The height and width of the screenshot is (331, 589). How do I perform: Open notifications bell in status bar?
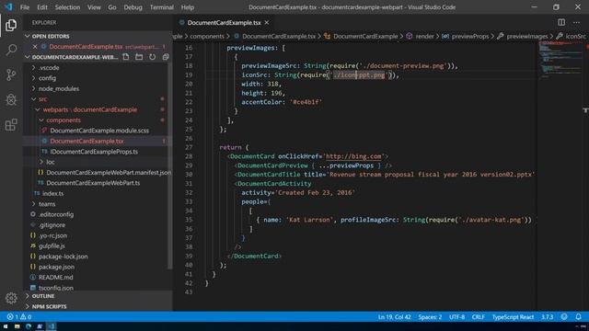click(x=578, y=316)
